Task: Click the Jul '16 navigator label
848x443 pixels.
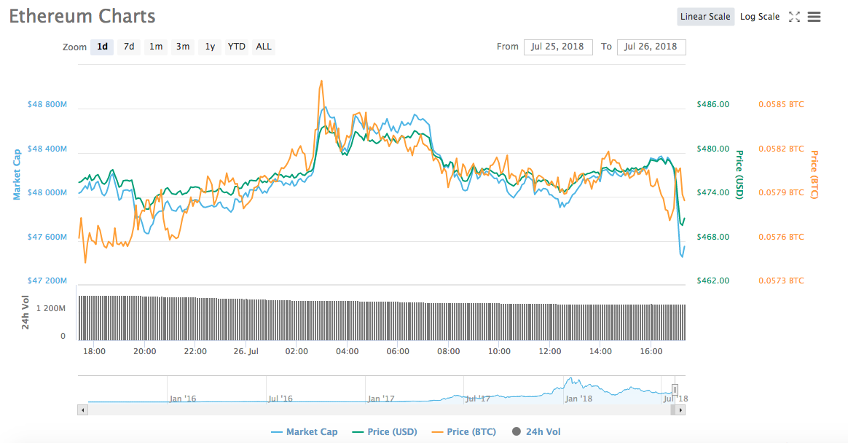Action: tap(280, 399)
